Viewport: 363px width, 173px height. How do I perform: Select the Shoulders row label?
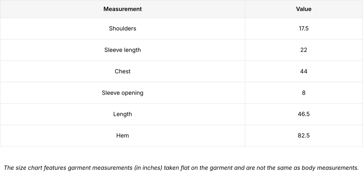123,28
